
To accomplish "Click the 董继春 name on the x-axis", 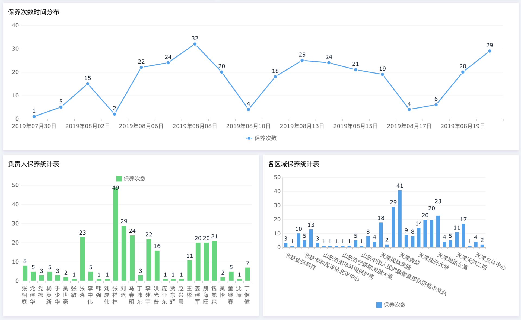I will point(231,295).
